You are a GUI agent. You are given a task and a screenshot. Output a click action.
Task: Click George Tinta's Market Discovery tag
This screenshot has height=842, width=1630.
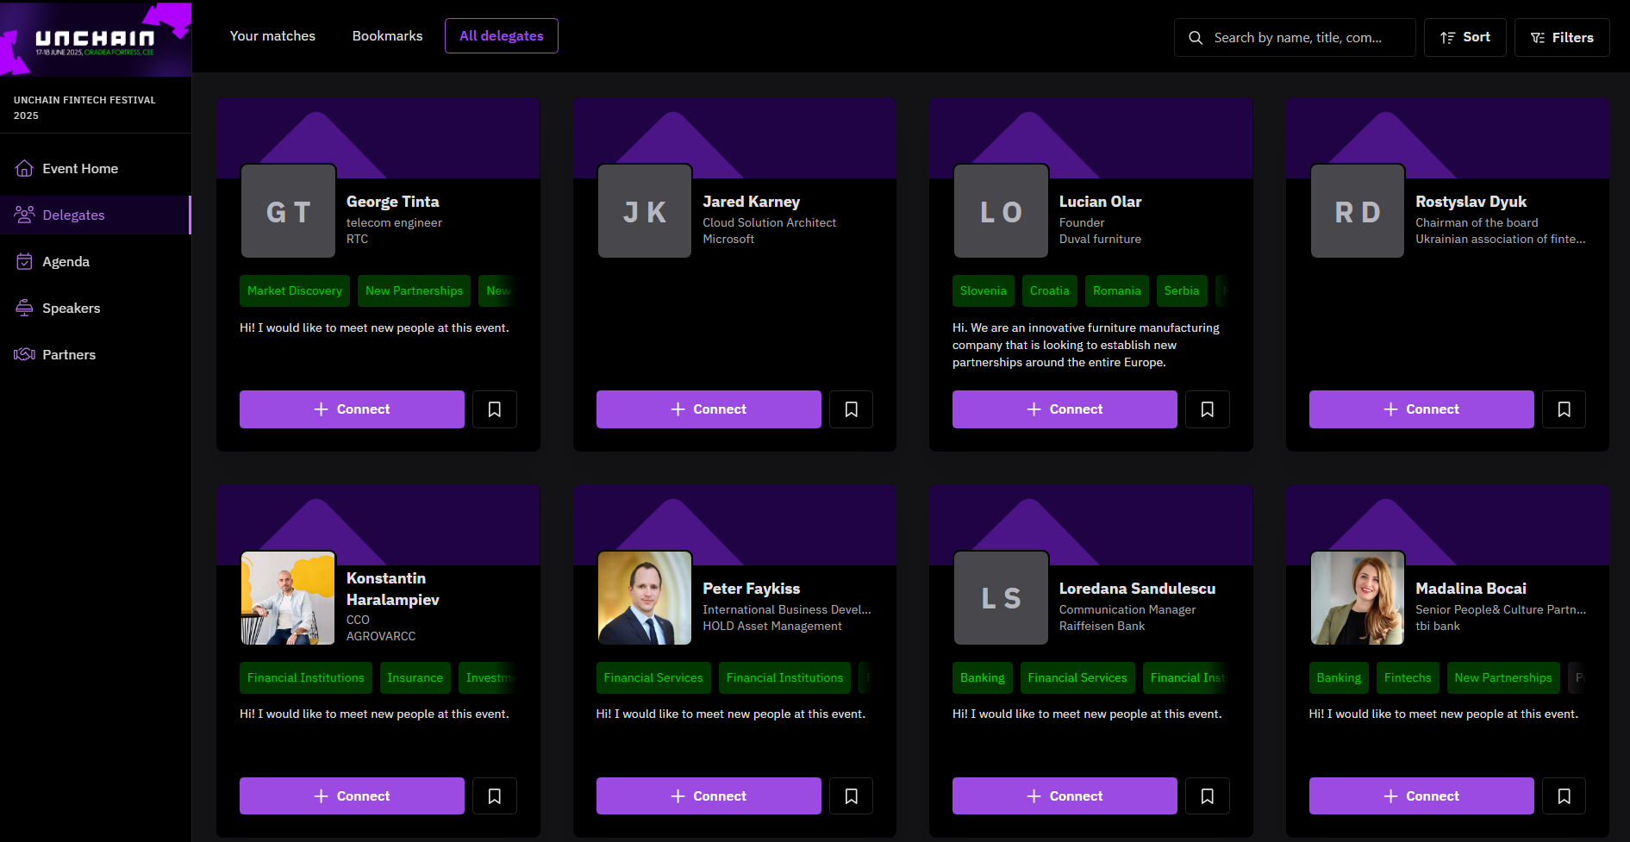coord(295,290)
